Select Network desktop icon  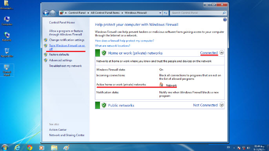click(x=7, y=37)
